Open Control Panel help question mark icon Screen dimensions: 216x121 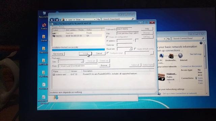tap(201, 43)
